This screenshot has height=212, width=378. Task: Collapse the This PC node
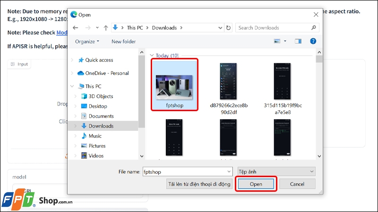point(72,86)
